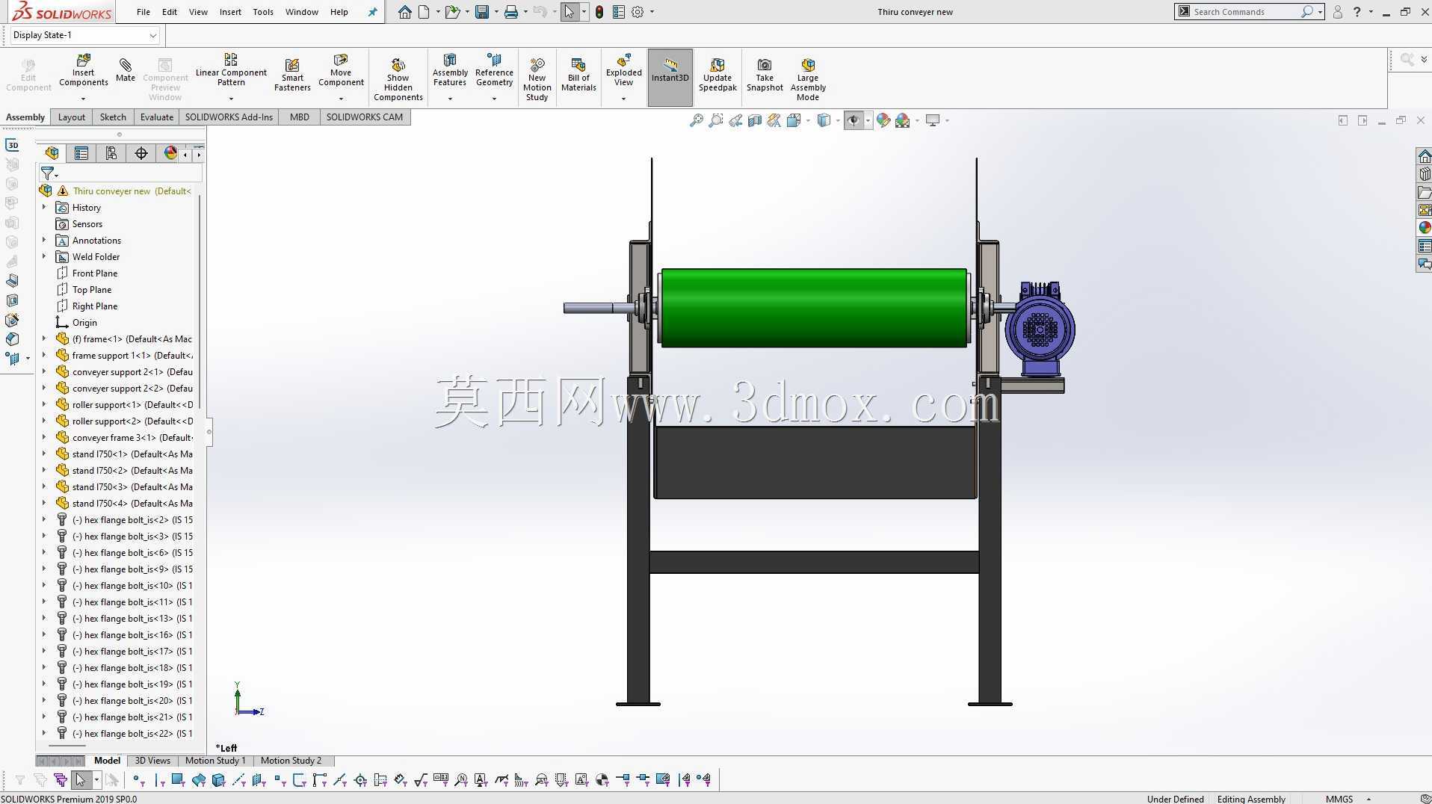
Task: Toggle the 3D annotation view button
Action: (12, 145)
